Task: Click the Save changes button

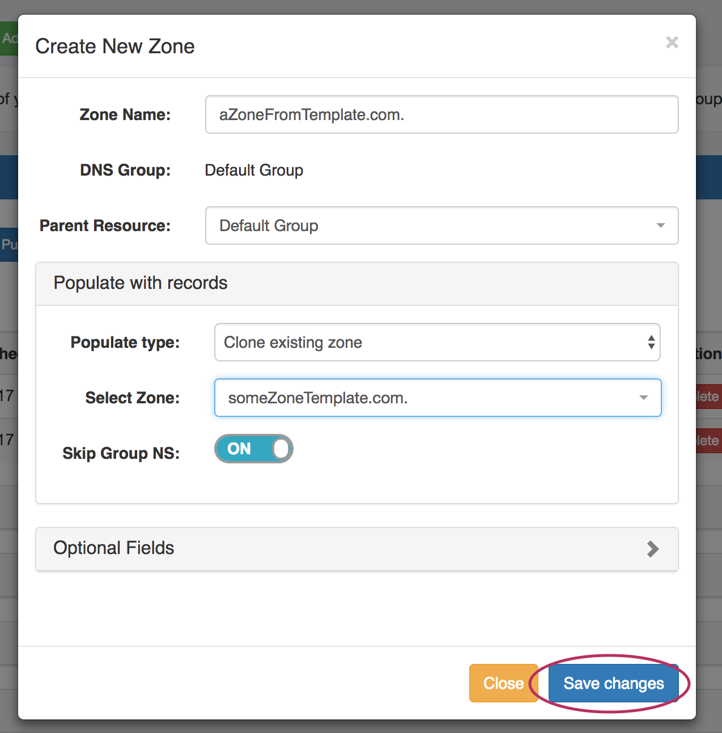Action: (x=613, y=683)
